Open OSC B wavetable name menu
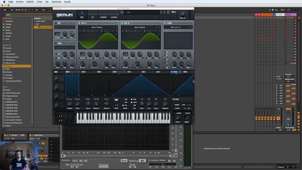This screenshot has height=170, width=302. pos(140,27)
